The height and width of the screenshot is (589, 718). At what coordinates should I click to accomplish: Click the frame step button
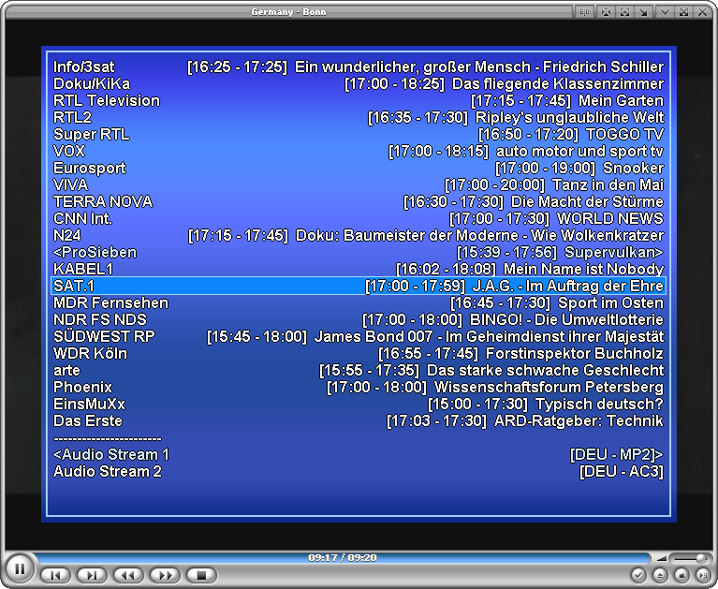(x=703, y=574)
